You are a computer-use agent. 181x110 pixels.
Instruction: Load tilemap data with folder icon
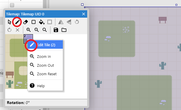pos(64,30)
